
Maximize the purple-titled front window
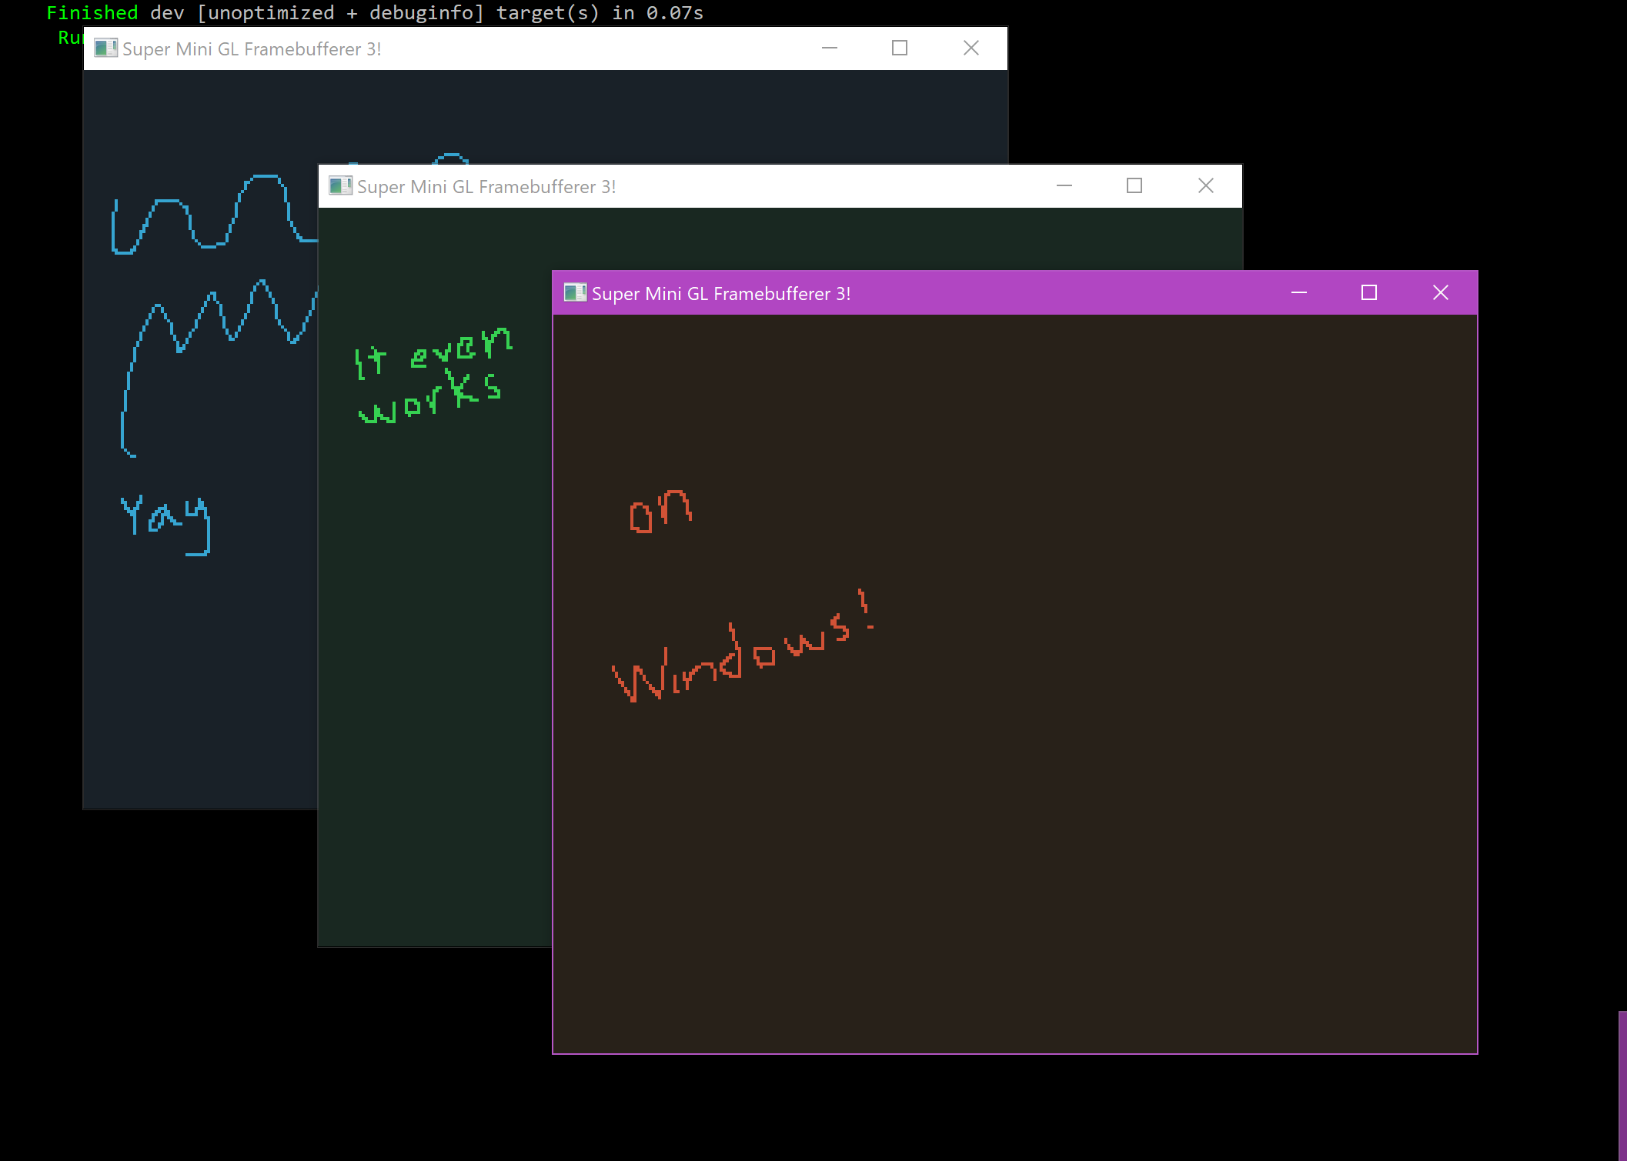(x=1369, y=293)
